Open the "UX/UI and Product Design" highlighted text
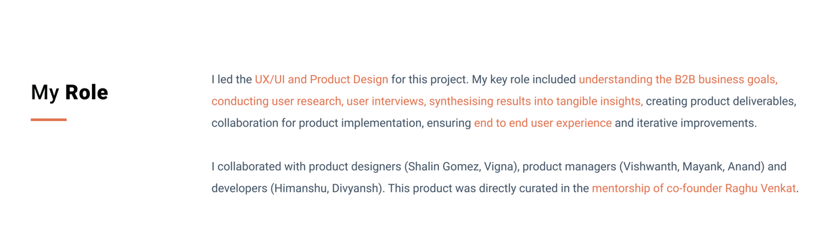Screen dimensions: 828x244 click(x=321, y=80)
